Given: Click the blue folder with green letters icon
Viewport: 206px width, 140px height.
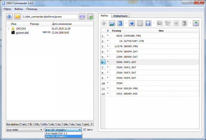Looking at the screenshot, I should pyautogui.click(x=112, y=23).
